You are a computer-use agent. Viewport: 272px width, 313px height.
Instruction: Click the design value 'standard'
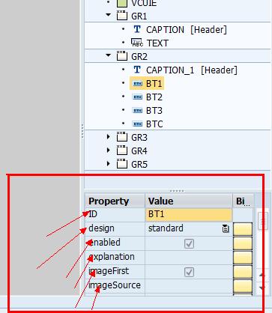tap(166, 228)
